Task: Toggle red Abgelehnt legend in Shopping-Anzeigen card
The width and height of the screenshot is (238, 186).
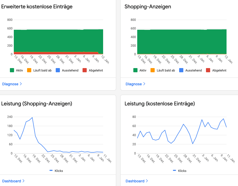Action: pyautogui.click(x=208, y=70)
